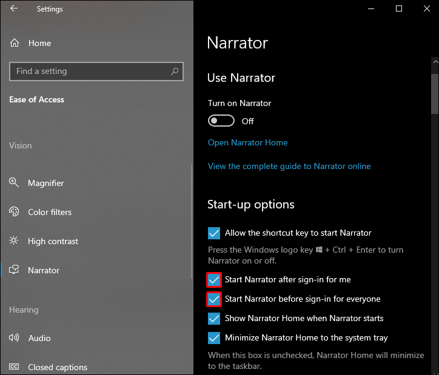The height and width of the screenshot is (375, 439).
Task: Click the Start-up options heading
Action: tap(251, 205)
